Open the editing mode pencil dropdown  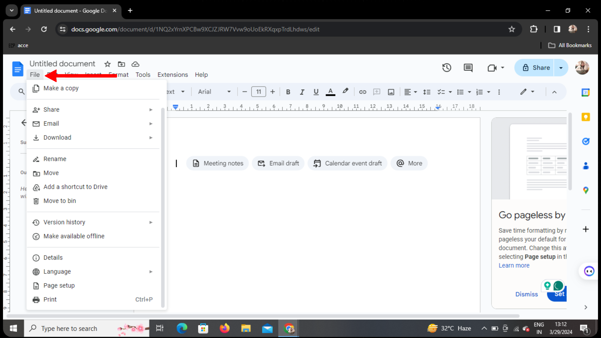[x=527, y=92]
